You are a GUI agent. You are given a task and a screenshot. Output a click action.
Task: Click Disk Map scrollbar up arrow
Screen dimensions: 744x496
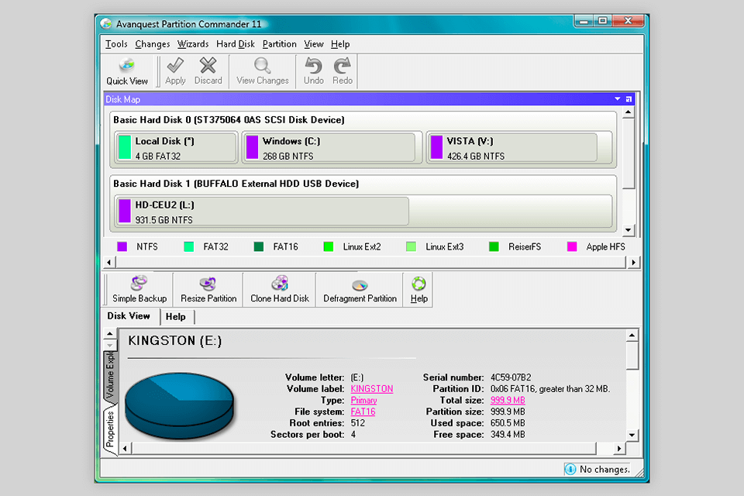click(629, 112)
